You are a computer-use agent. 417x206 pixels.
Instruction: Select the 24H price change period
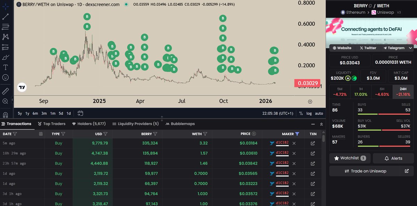(x=403, y=92)
